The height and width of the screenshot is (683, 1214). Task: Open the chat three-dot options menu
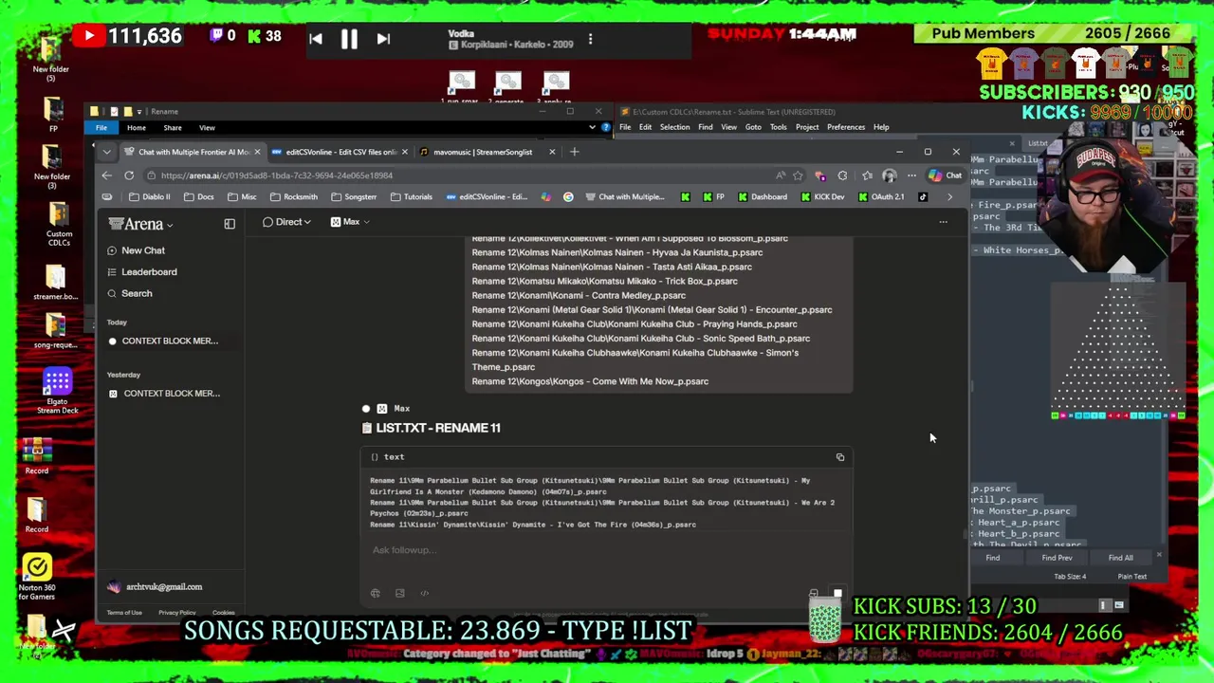click(x=943, y=222)
